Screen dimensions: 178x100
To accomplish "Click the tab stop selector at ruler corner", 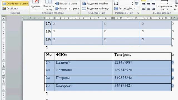I will pos(4,18).
